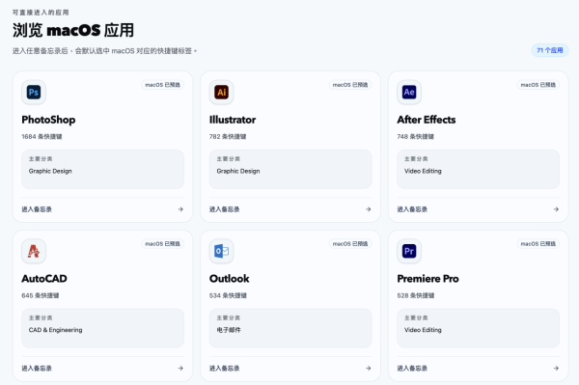The width and height of the screenshot is (579, 385).
Task: Click macOS 已预选 badge on Outlook card
Action: [x=350, y=243]
